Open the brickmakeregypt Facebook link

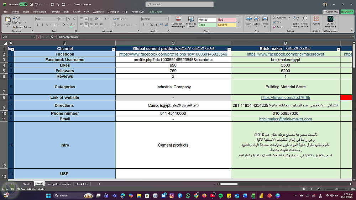[286, 54]
